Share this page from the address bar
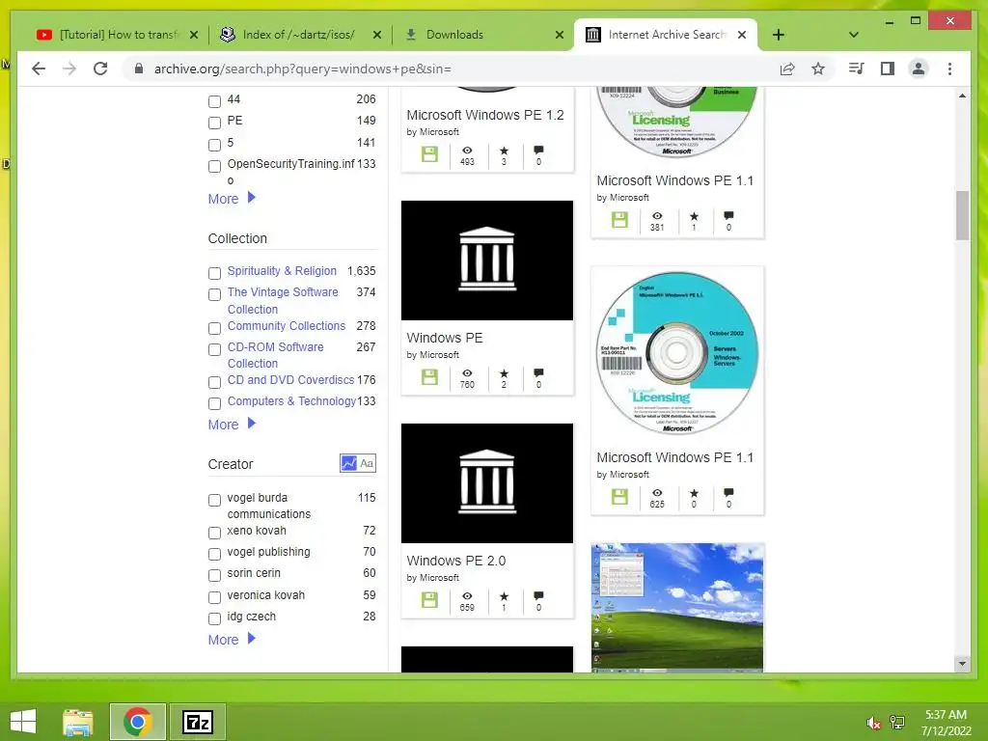 coord(787,69)
